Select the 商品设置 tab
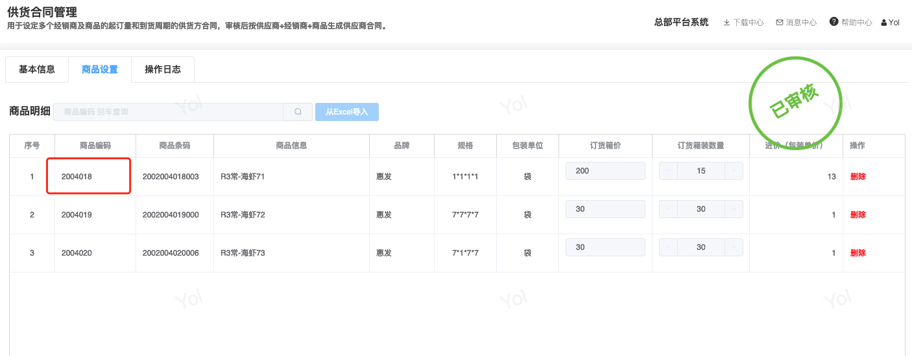This screenshot has height=356, width=912. 100,70
